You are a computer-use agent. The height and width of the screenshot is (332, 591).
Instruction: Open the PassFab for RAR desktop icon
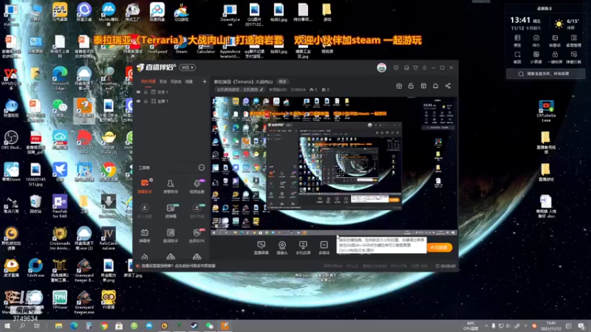(60, 207)
